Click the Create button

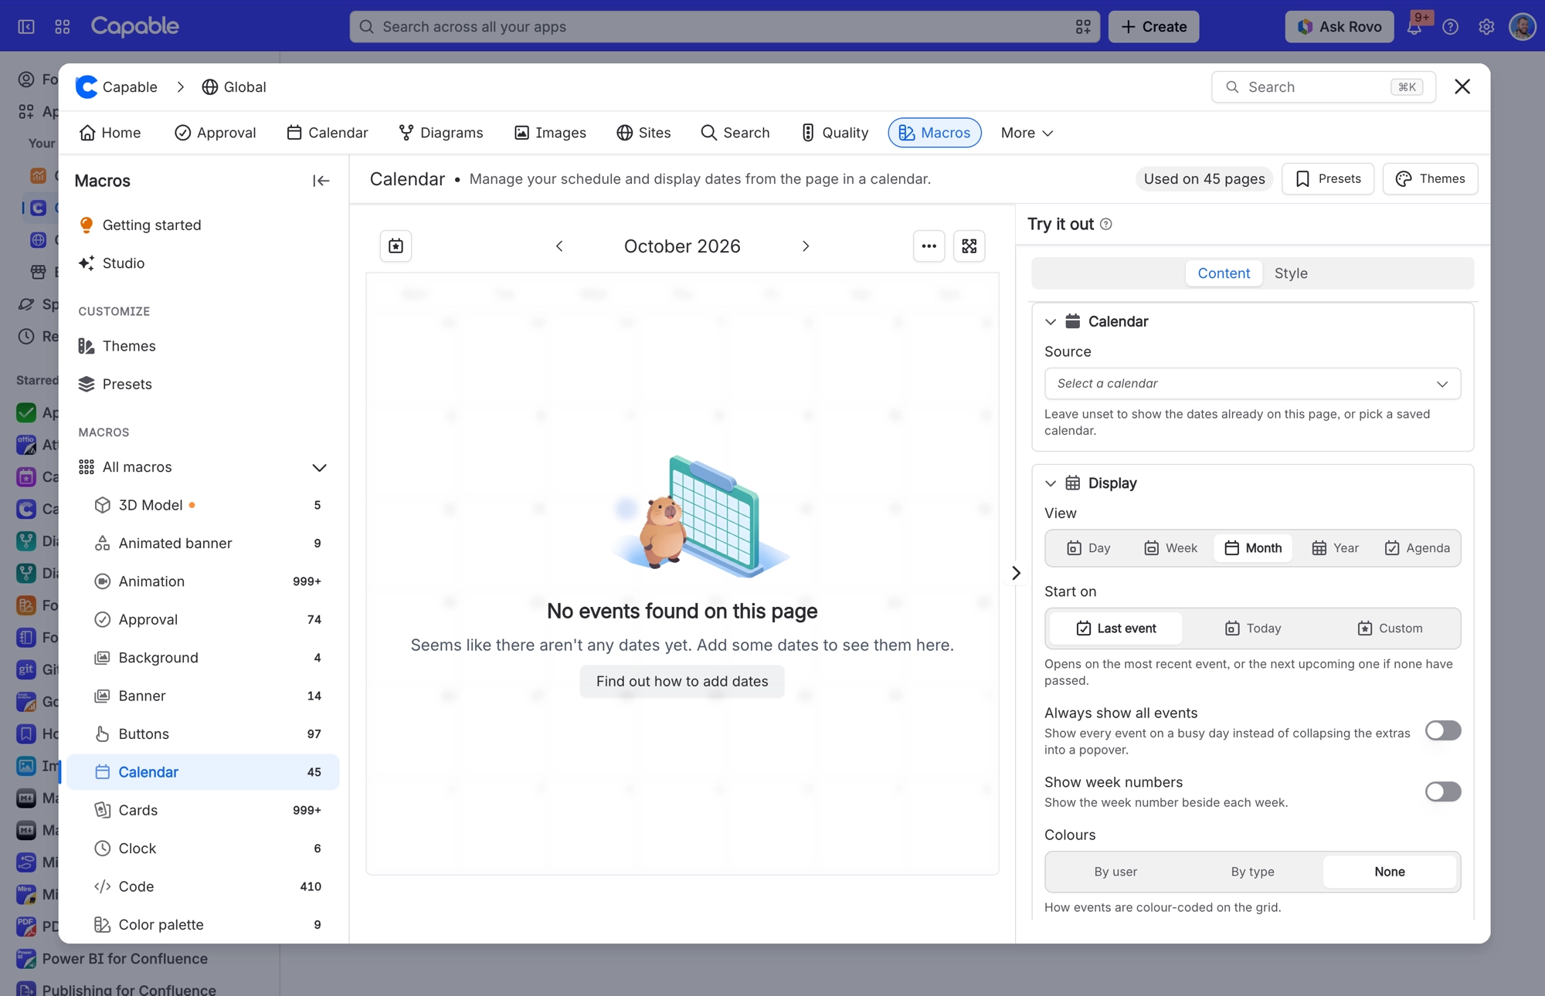coord(1153,27)
